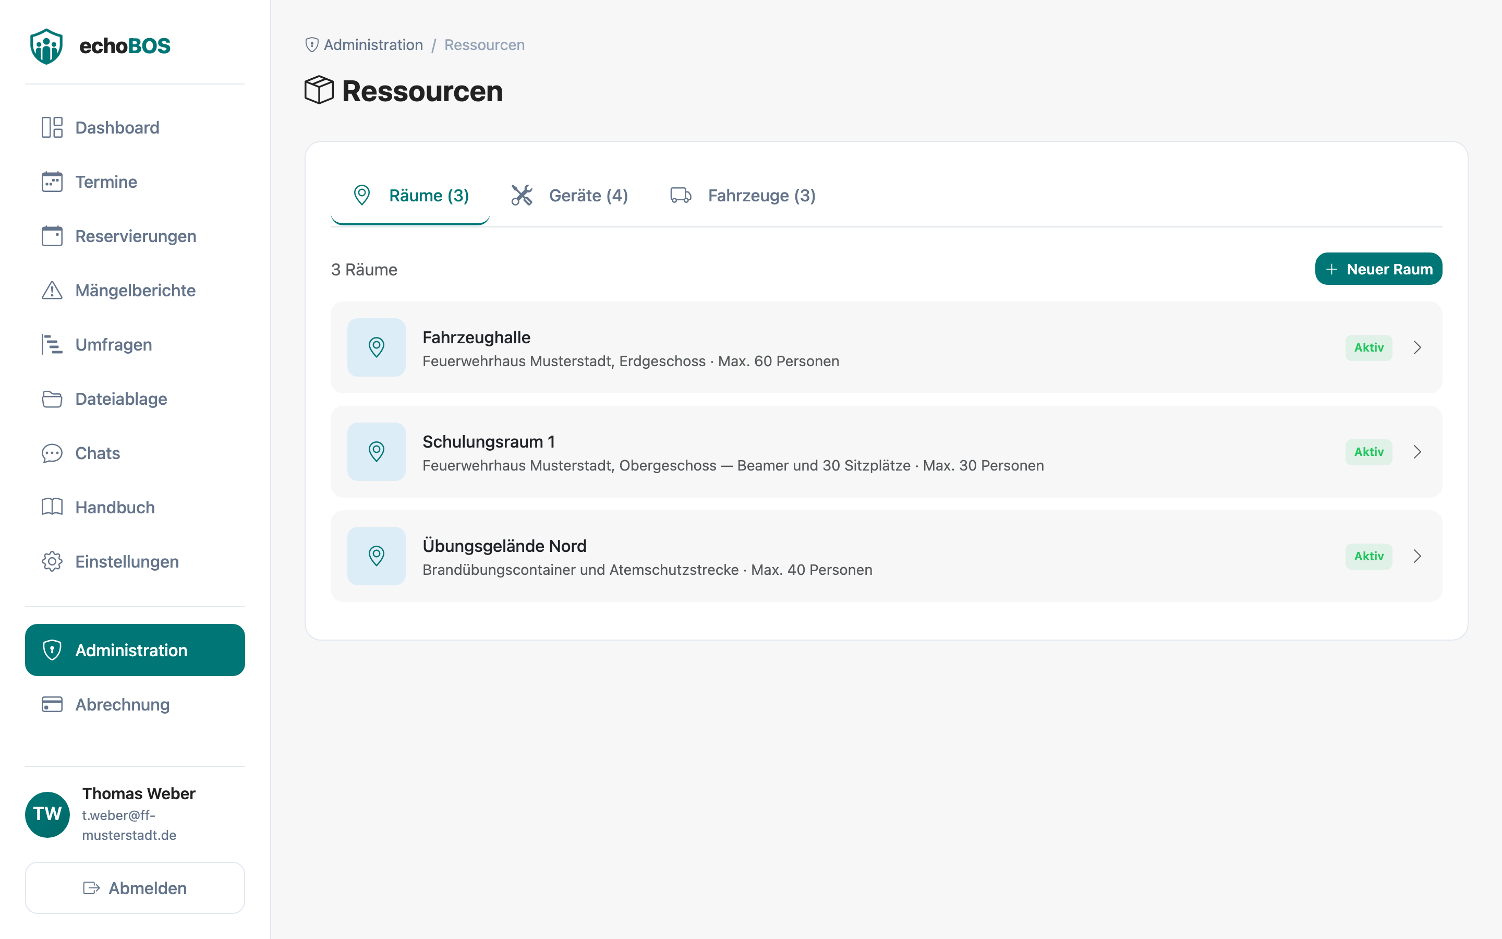This screenshot has width=1502, height=939.
Task: Click the Erdgeschoss Max. 60 Personen description
Action: [x=631, y=361]
